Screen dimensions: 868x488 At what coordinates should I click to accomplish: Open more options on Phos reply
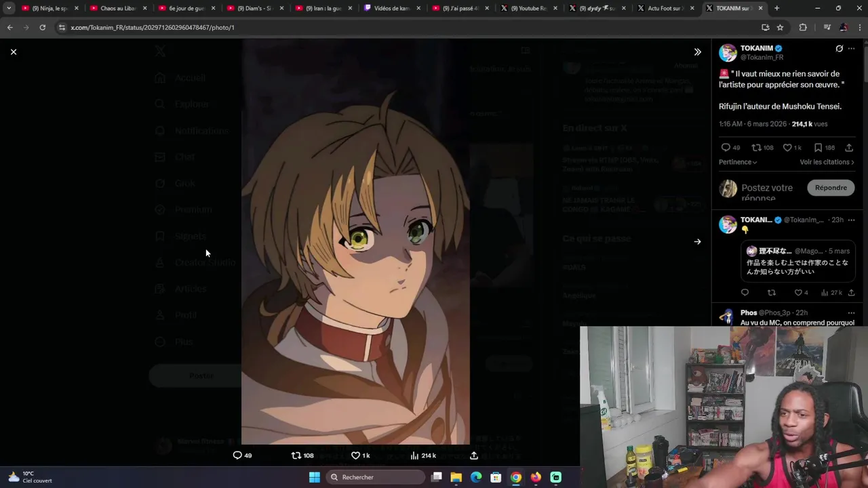(x=852, y=312)
